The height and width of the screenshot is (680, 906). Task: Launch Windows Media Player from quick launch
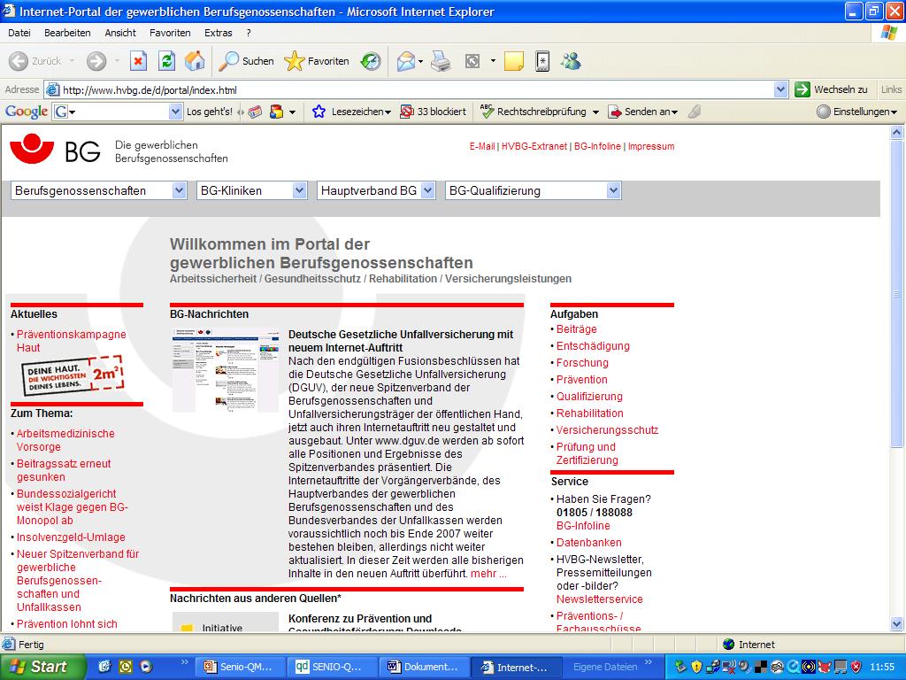(146, 667)
